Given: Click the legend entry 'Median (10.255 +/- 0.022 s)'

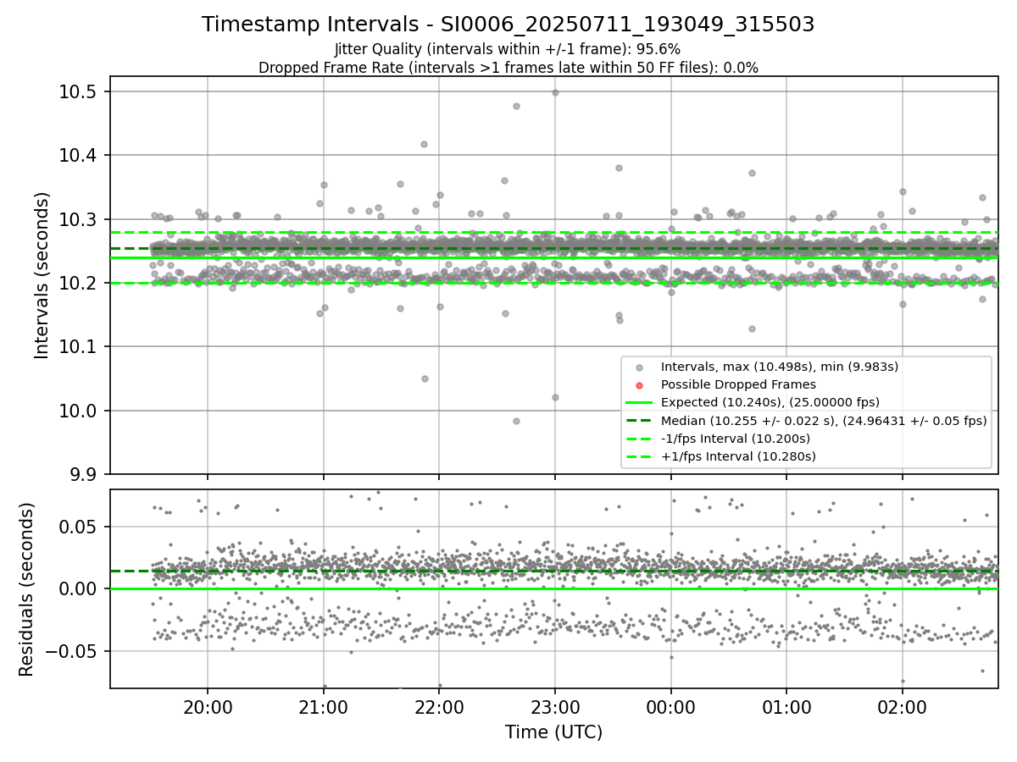Looking at the screenshot, I should pyautogui.click(x=824, y=420).
